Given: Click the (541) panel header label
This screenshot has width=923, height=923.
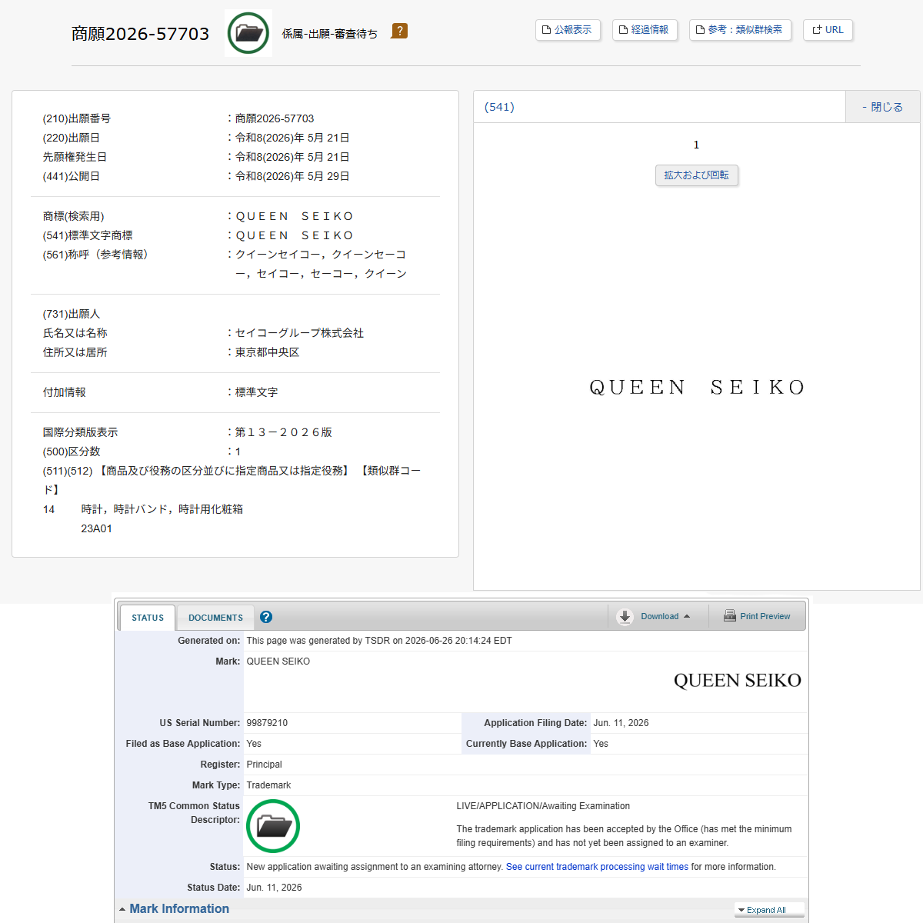Looking at the screenshot, I should (499, 107).
